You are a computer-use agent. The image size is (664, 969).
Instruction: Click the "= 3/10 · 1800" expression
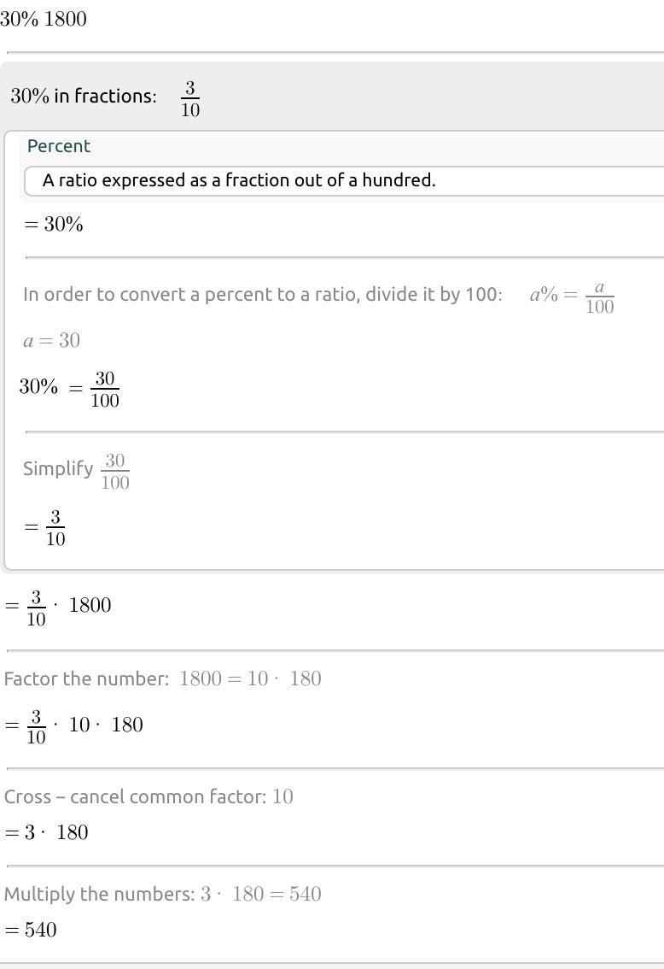(58, 607)
